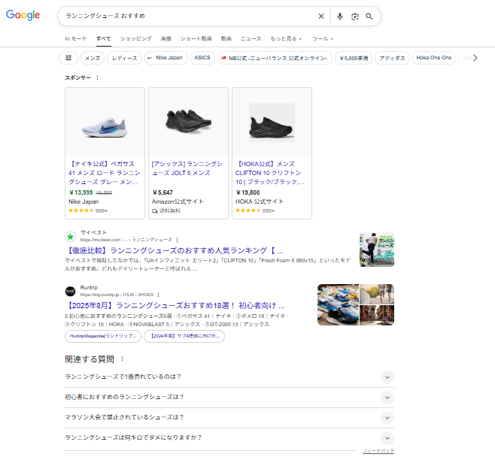
Task: Switch to the ショッピング tab
Action: coord(135,38)
